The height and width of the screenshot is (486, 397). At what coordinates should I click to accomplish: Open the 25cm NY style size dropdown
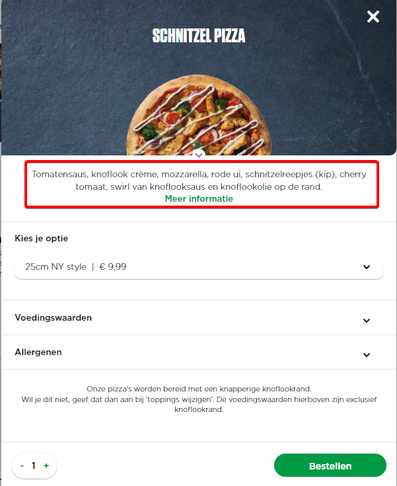click(199, 267)
